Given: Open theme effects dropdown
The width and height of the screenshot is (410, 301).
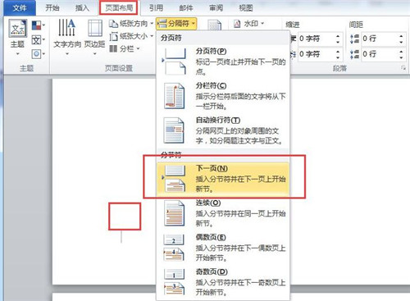Looking at the screenshot, I should click(39, 54).
